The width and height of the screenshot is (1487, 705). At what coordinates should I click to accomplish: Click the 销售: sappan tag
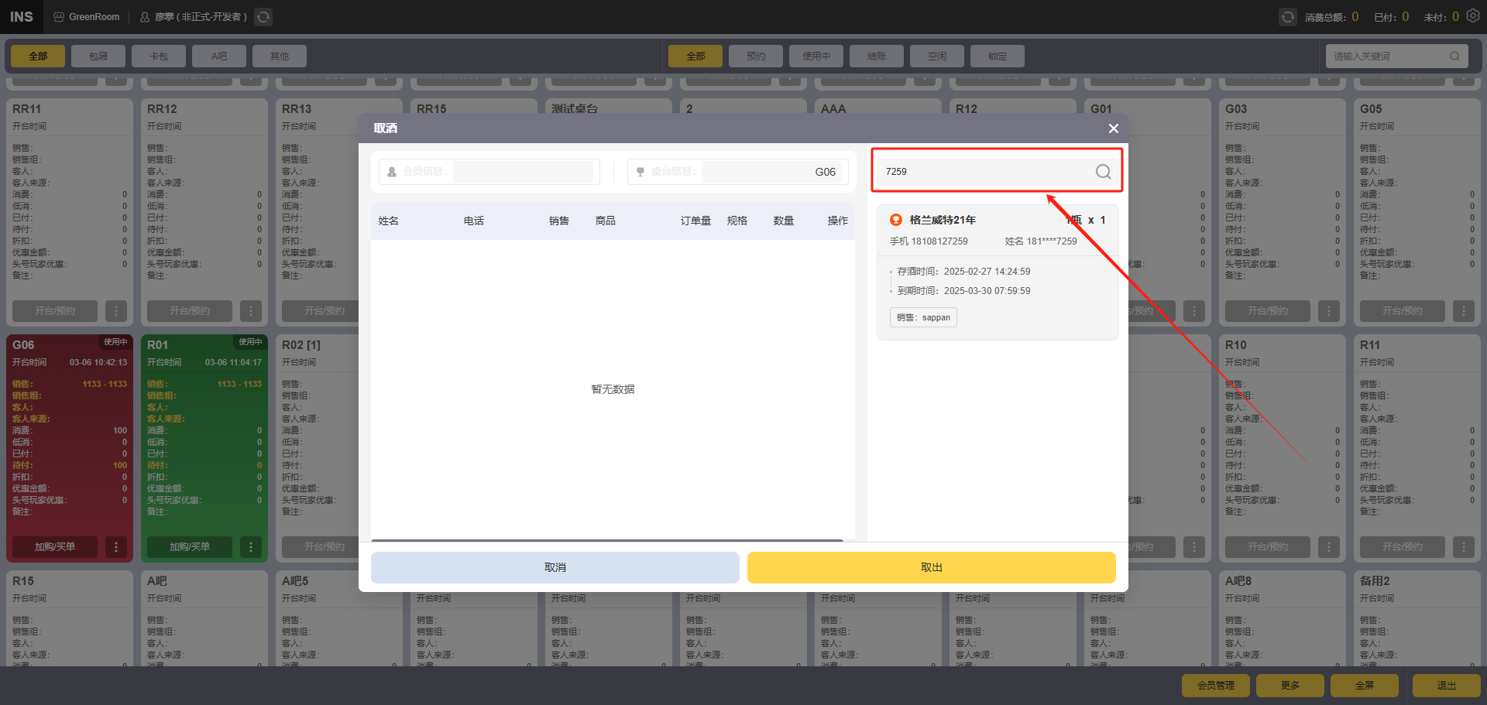click(x=923, y=317)
